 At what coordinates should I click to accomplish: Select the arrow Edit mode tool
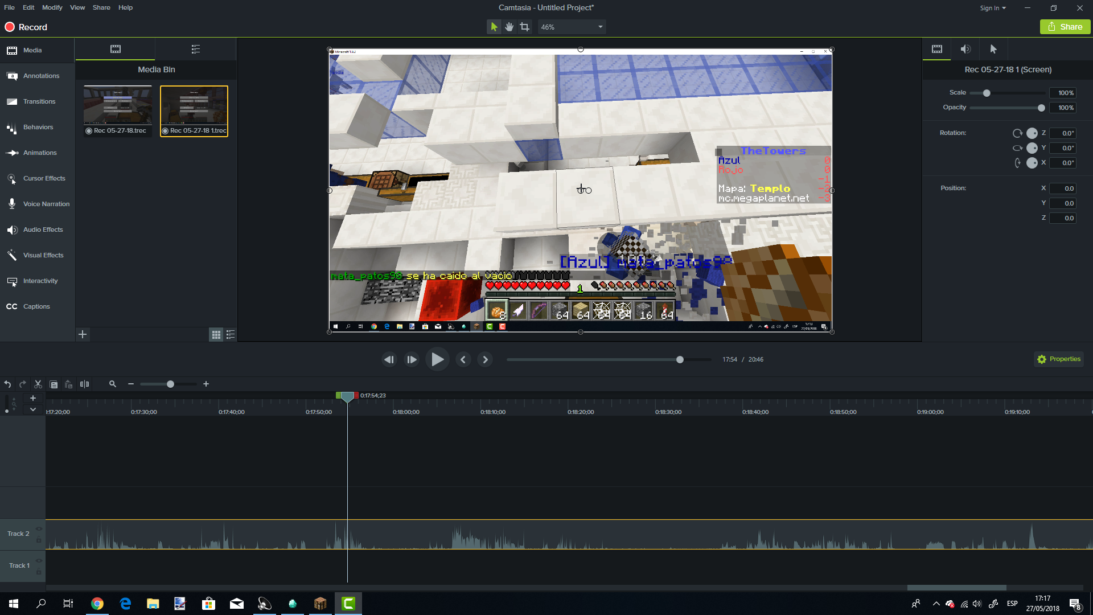pyautogui.click(x=494, y=27)
